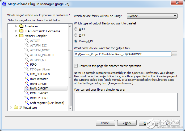
Task: Go to previous page with Back button
Action: (127, 123)
